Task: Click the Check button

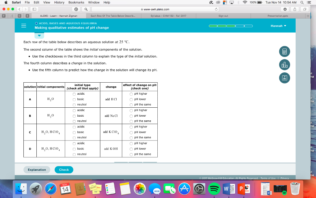Action: pyautogui.click(x=64, y=170)
